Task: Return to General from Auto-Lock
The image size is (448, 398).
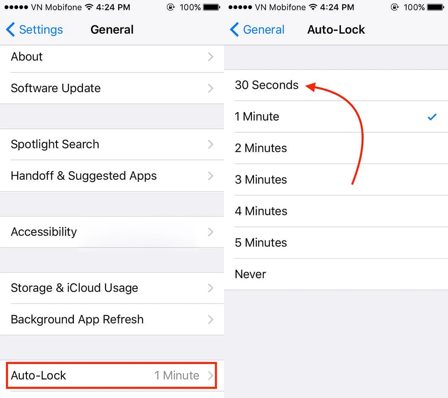Action: [x=257, y=30]
